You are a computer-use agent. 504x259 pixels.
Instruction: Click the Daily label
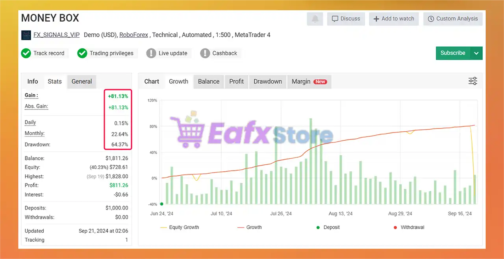30,123
